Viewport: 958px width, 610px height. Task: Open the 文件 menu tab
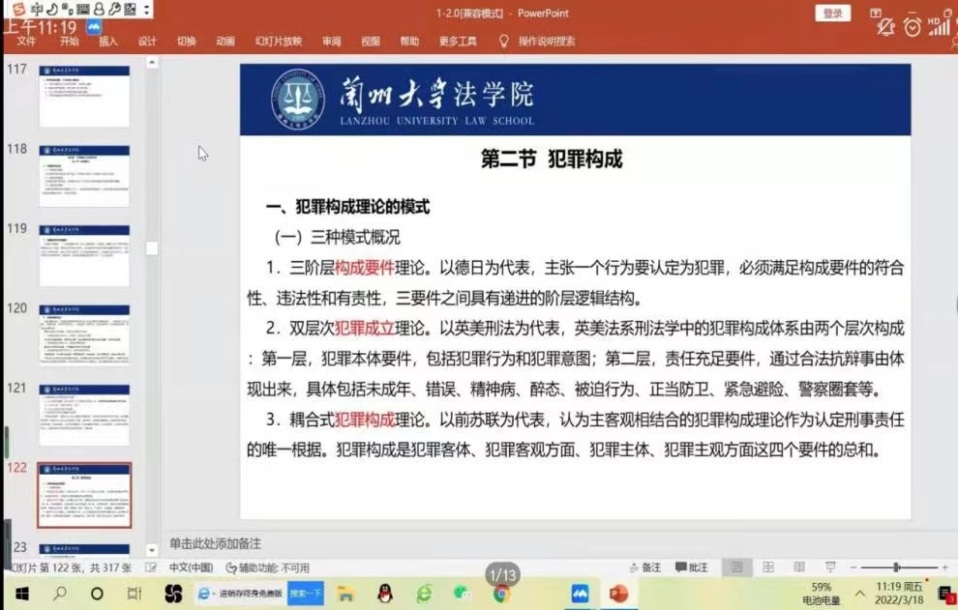click(26, 41)
